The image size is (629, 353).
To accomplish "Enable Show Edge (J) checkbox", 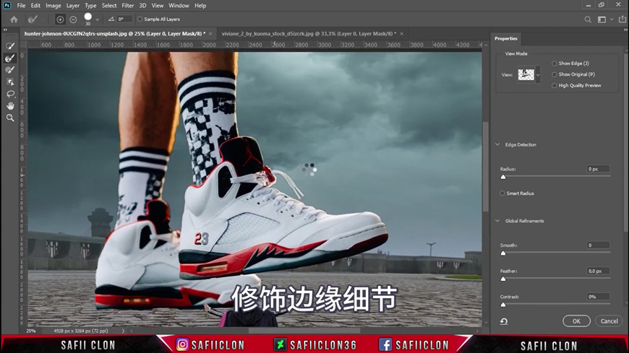I will pyautogui.click(x=555, y=64).
